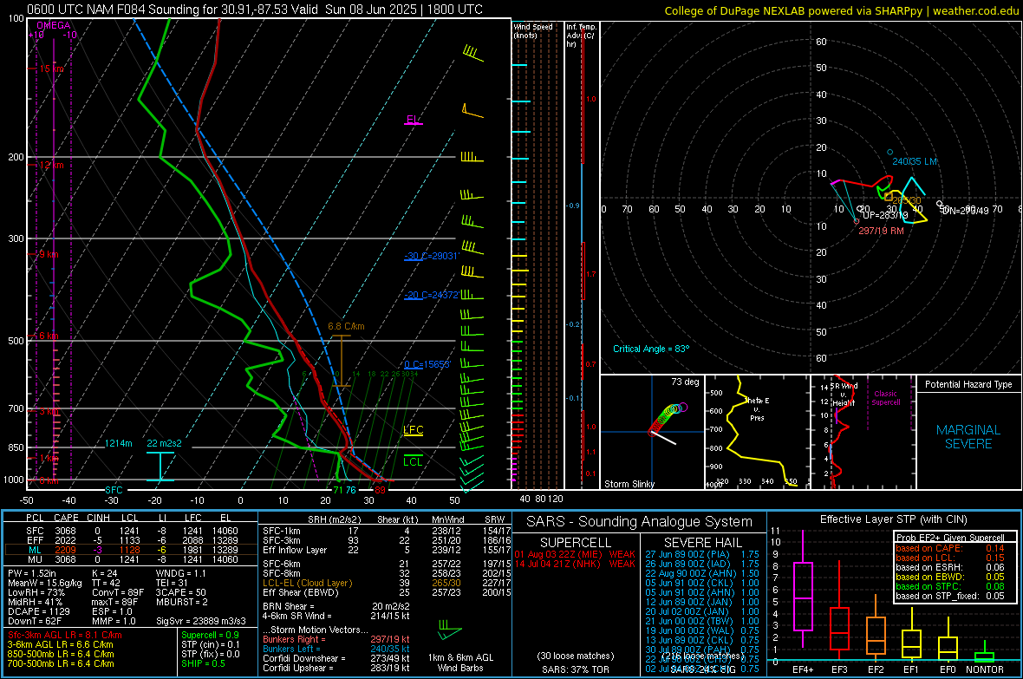
Task: Click the '297/19 RM' hodograph label
Action: click(x=882, y=231)
